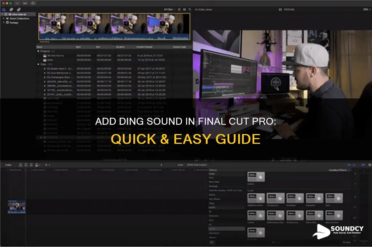Viewport: 372px width, 247px height.
Task: Select the Echo audio effects category
Action: point(227,220)
